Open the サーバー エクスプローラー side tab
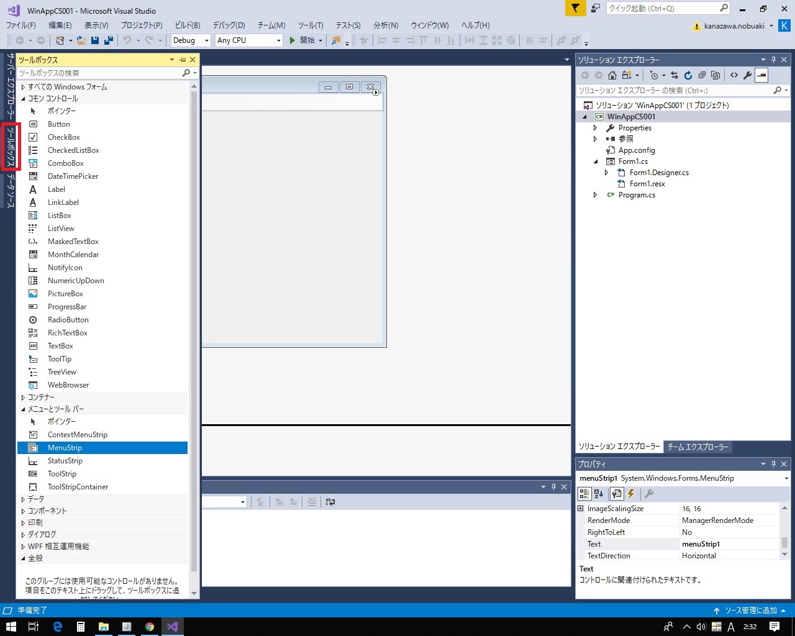Viewport: 795px width, 636px height. [11, 86]
